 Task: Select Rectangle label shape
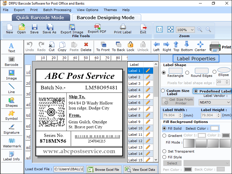point(164,73)
